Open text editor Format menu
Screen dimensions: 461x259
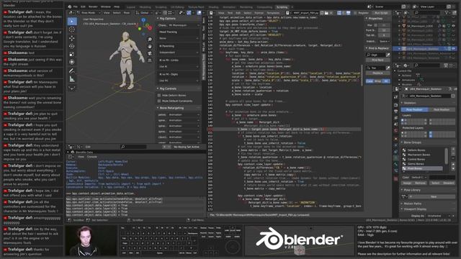259,13
